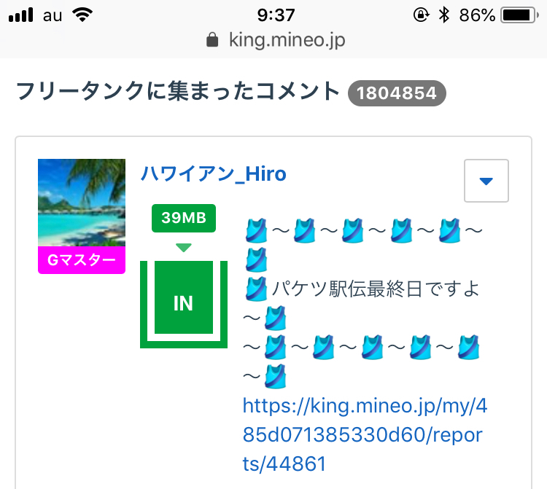Tap the rotation lock status icon
Screen dimensions: 547x489
click(421, 15)
